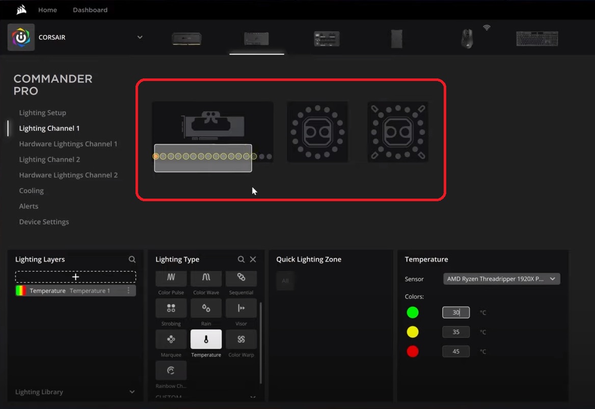
Task: Click the search icon in Lighting Layers
Action: pos(132,259)
